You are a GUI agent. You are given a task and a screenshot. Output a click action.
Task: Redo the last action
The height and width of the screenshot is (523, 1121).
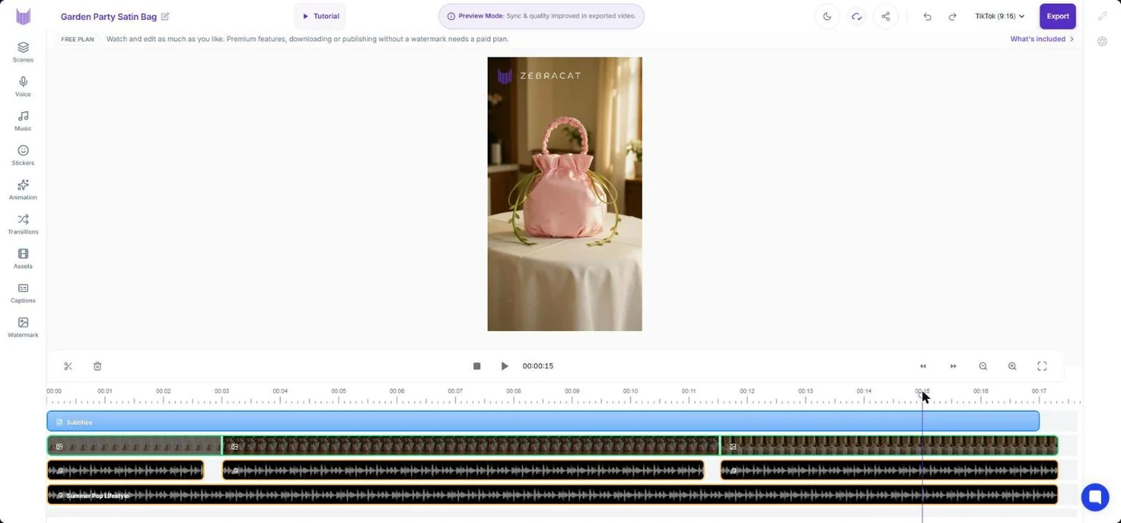coord(953,16)
